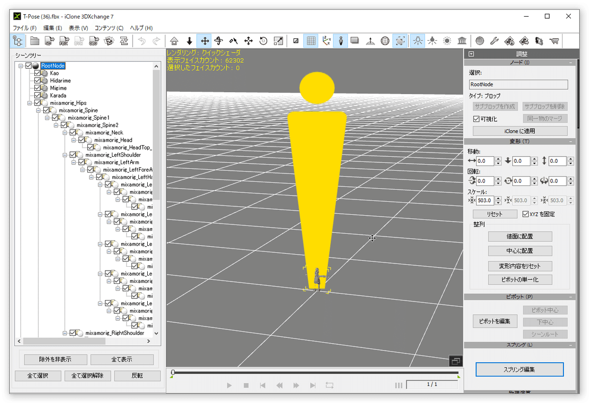Viewport: 589px width, 403px height.
Task: Open the ヘルプ (H) menu
Action: coord(141,28)
